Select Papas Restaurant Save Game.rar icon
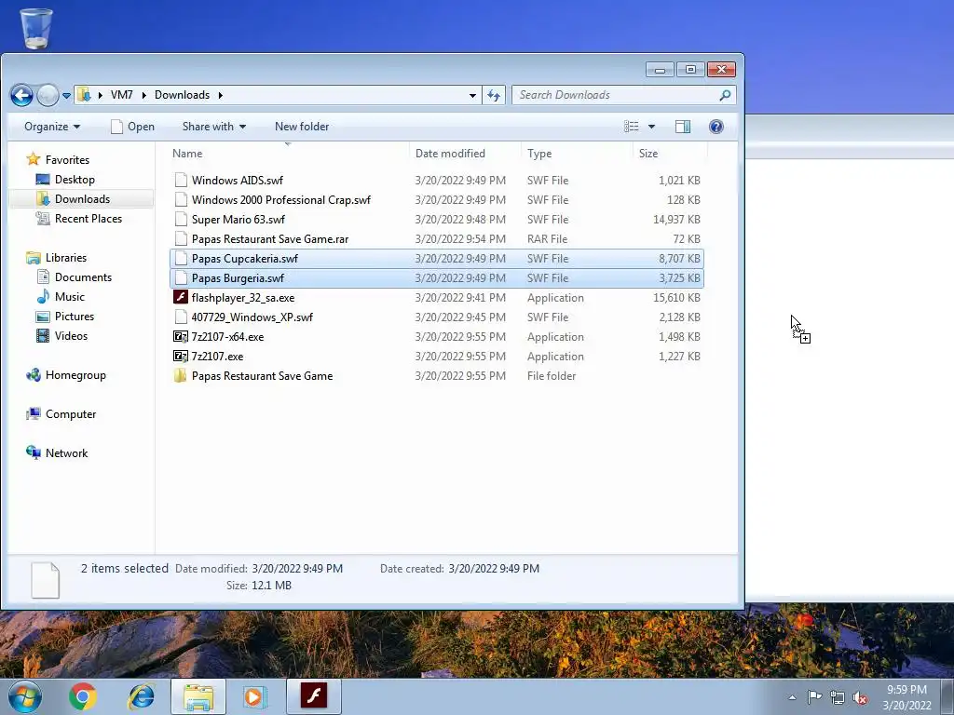954x715 pixels. pyautogui.click(x=181, y=239)
